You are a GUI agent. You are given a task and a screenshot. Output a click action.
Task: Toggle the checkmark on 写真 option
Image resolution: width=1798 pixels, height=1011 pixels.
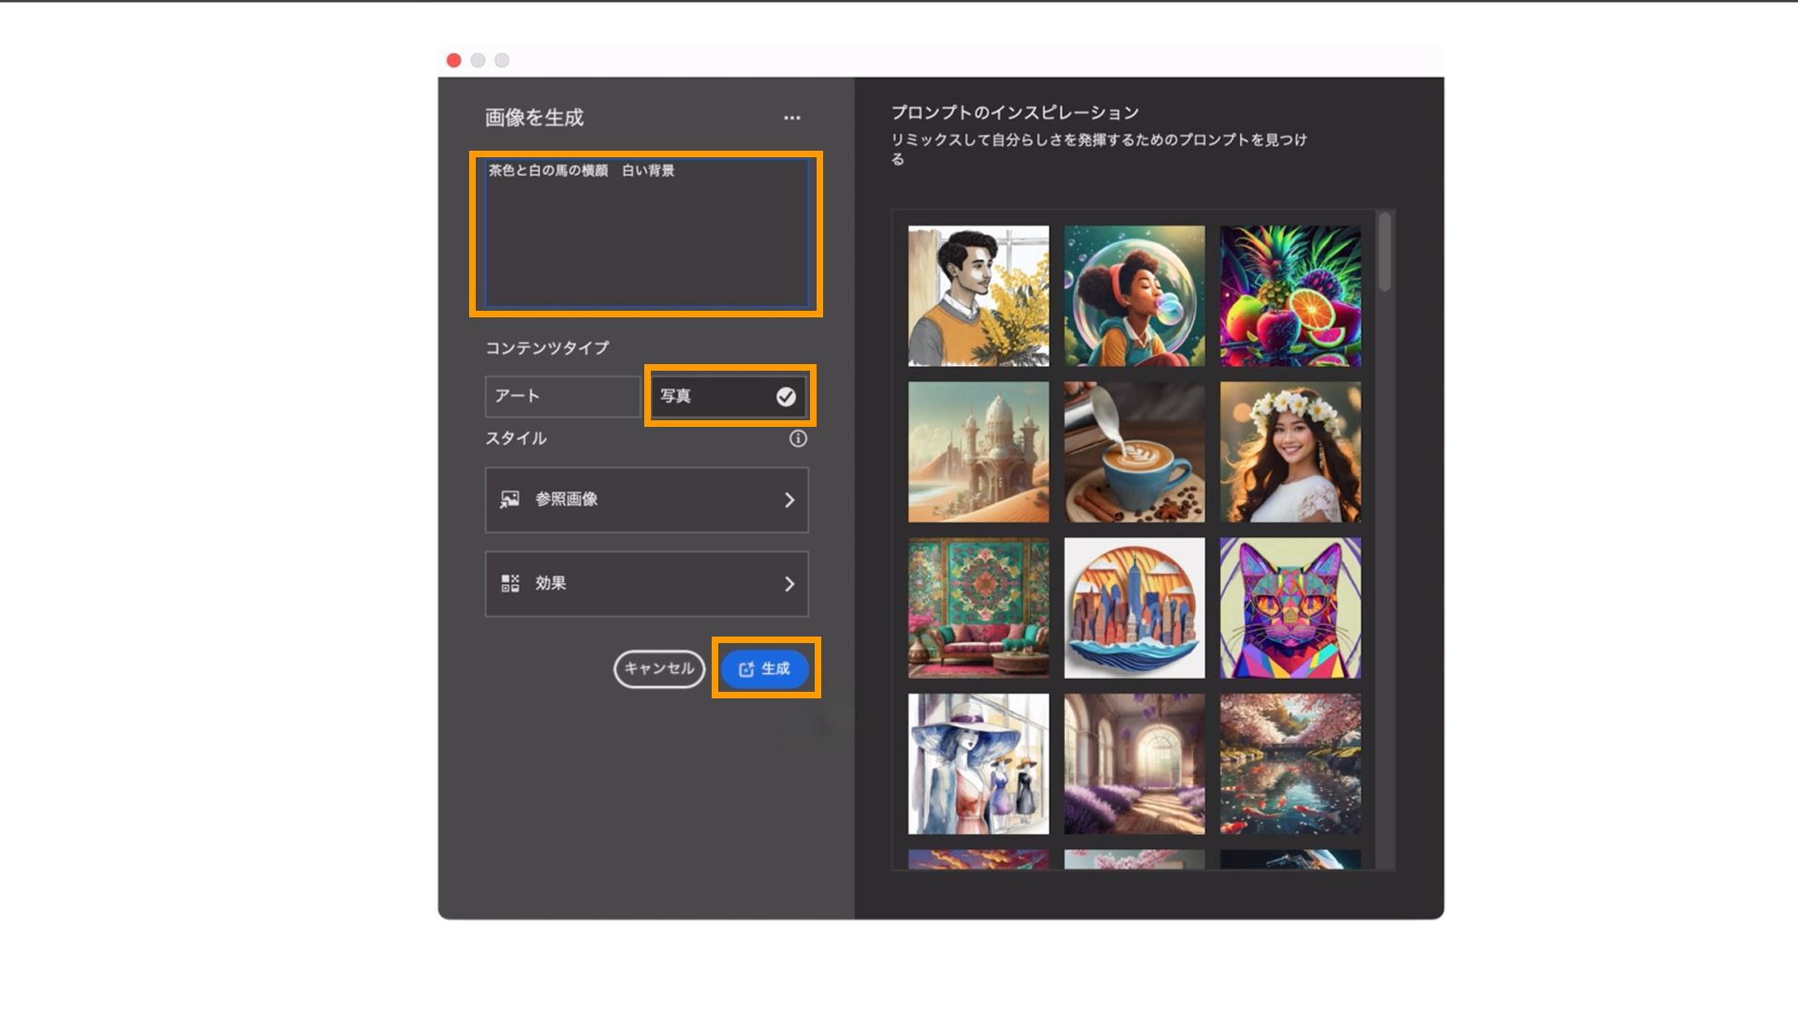pyautogui.click(x=786, y=397)
